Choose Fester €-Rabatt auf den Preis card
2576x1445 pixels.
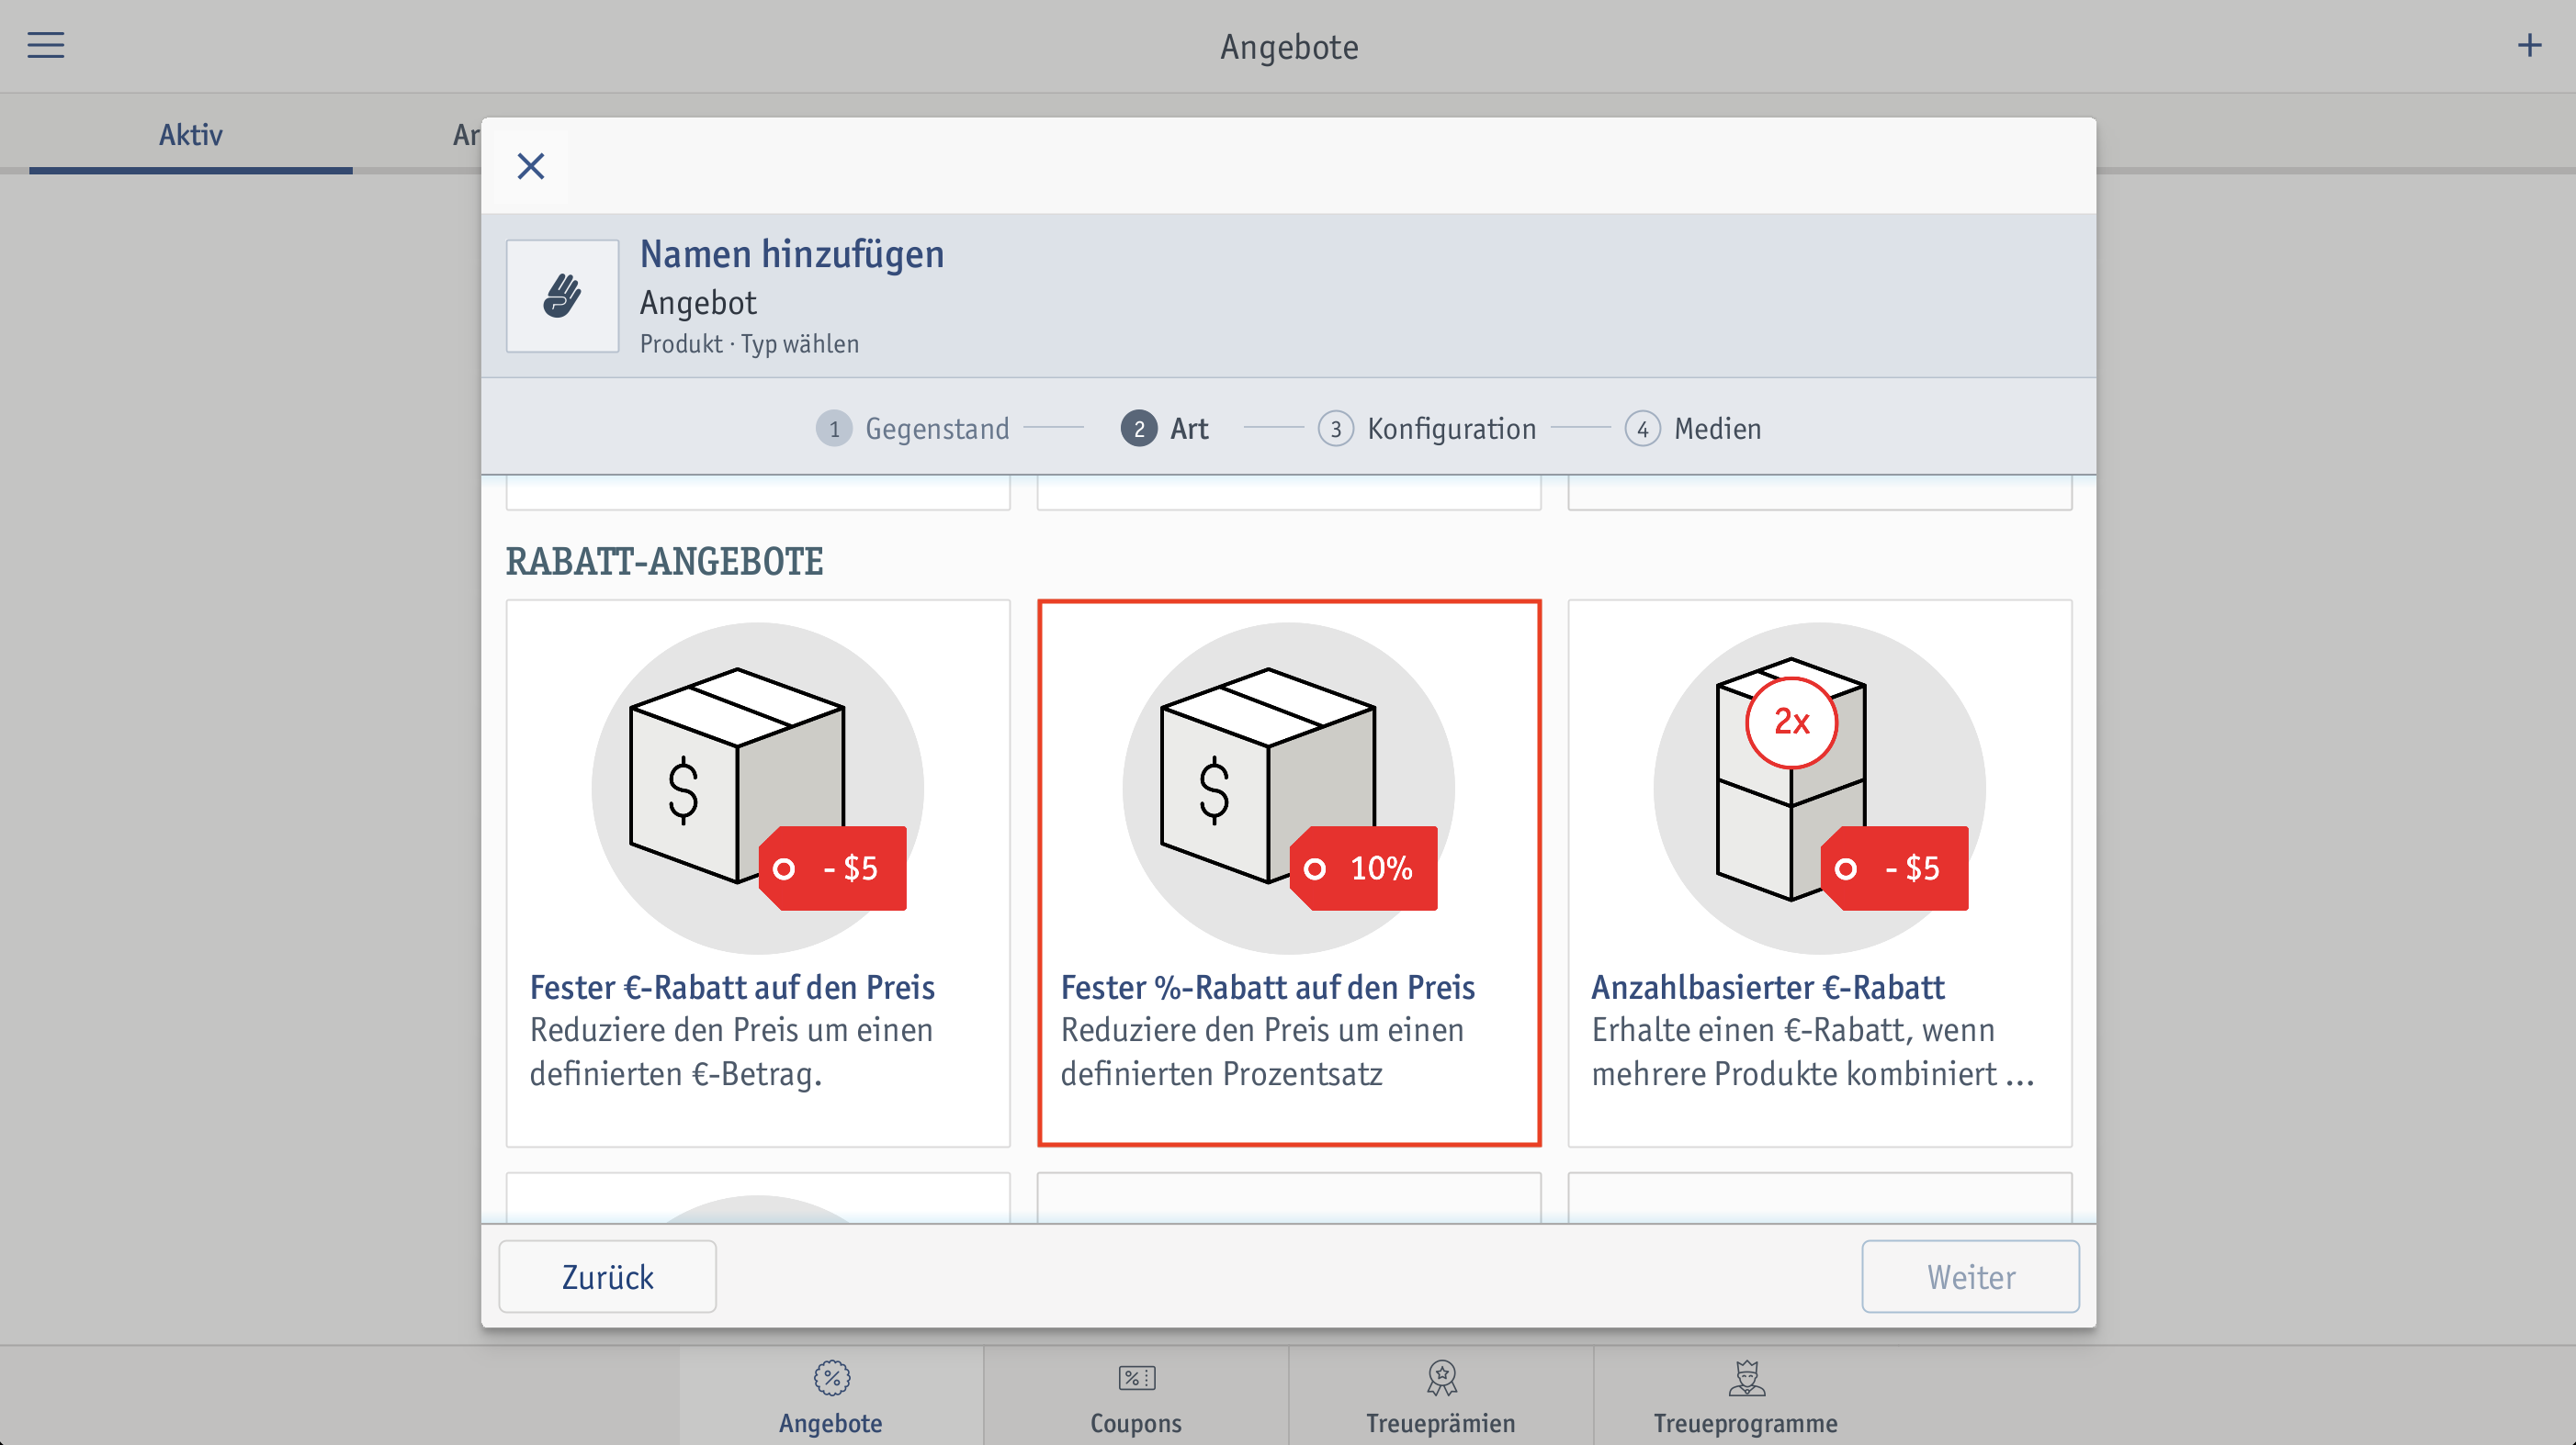click(x=758, y=872)
